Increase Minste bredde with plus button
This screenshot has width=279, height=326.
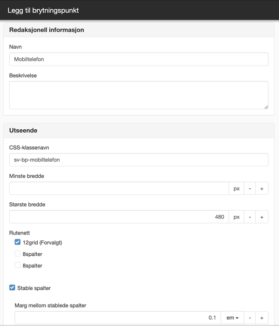262,188
